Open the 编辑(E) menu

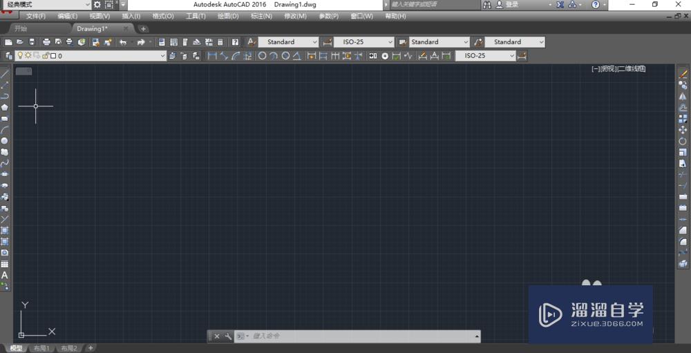(67, 16)
